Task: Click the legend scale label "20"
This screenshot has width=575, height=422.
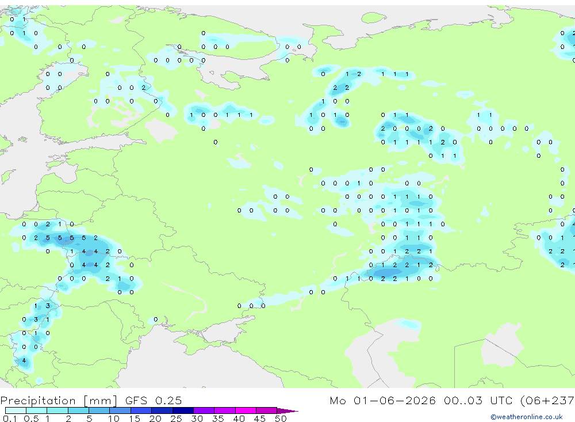Action: click(155, 419)
